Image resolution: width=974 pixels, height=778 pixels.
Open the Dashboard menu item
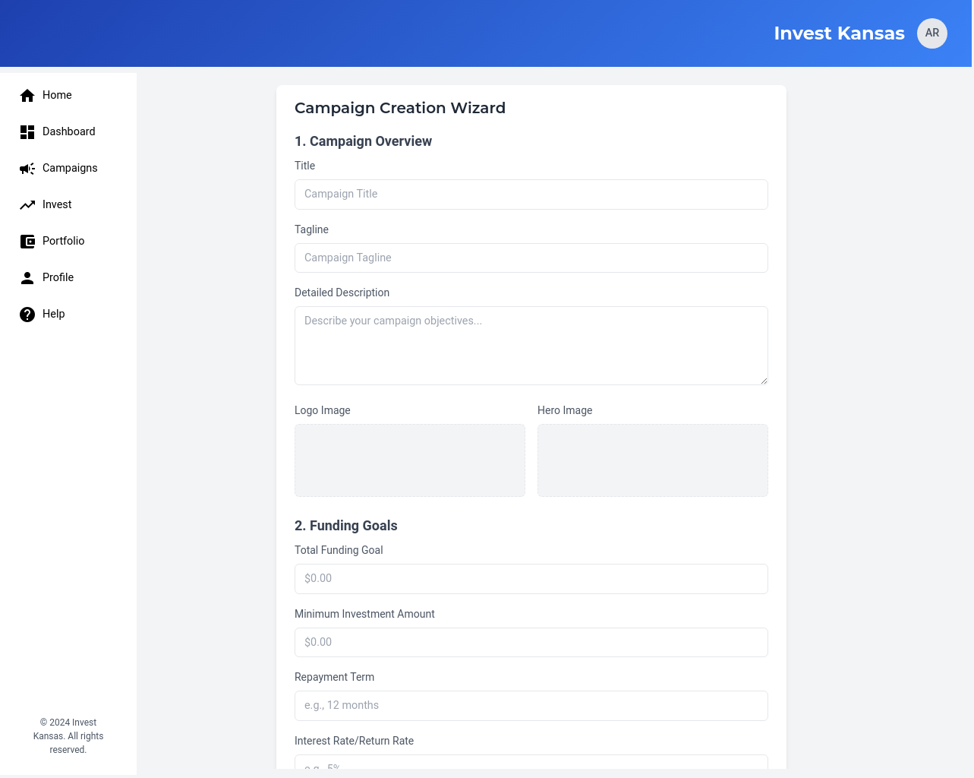(x=68, y=131)
